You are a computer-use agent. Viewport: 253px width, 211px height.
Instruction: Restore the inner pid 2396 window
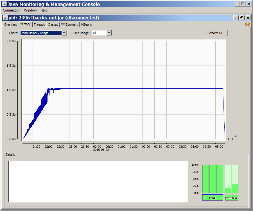[x=242, y=18]
